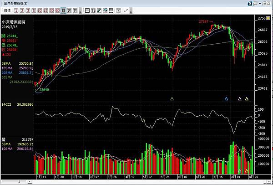
Task: Select the 15-minute chart period
Action: pos(45,10)
